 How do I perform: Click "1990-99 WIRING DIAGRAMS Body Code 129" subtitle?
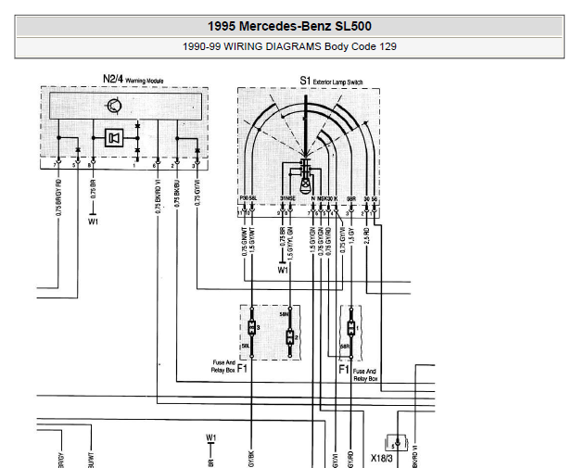click(x=289, y=46)
